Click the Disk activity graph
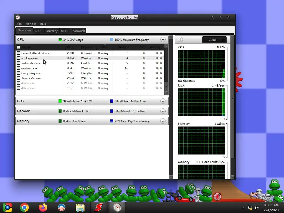 point(201,102)
